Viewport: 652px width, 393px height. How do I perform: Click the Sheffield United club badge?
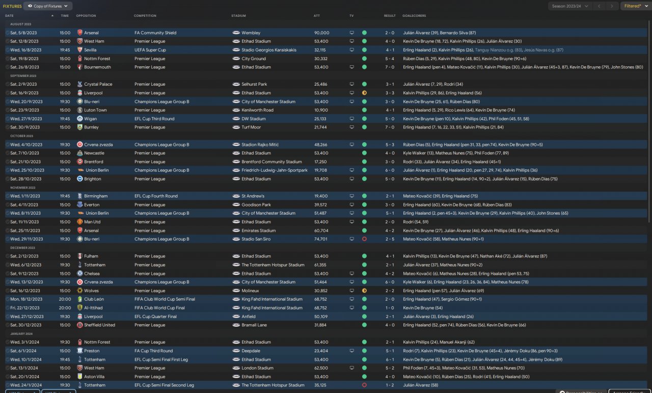point(79,325)
